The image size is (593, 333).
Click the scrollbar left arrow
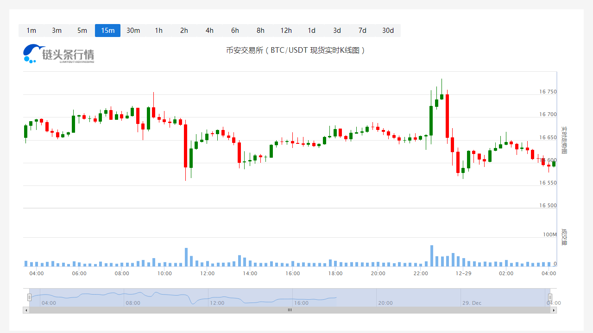coord(26,310)
